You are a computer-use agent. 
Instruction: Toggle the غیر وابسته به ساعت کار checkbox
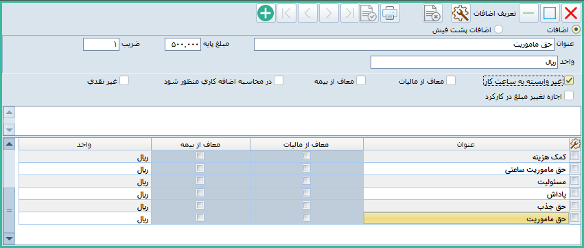(569, 80)
